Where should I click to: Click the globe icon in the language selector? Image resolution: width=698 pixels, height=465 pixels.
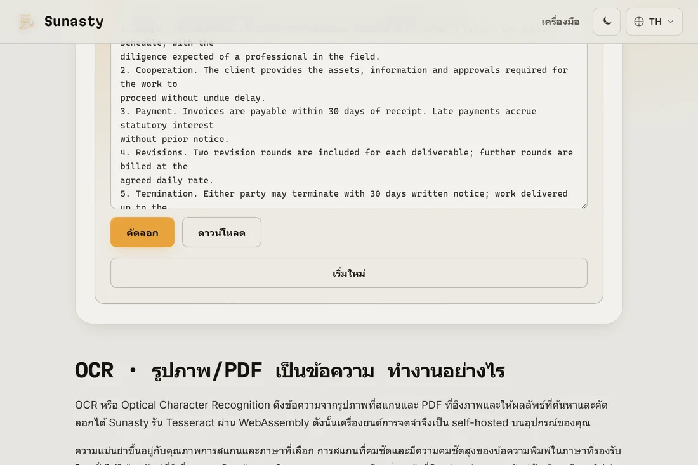point(639,22)
